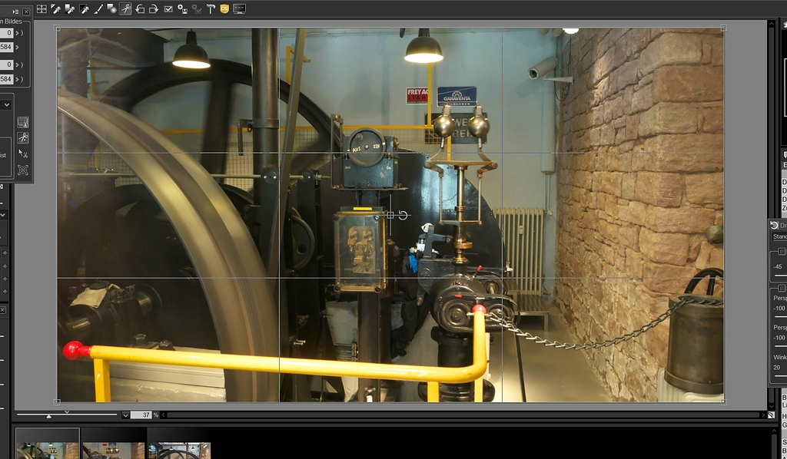Open the dropdown in the left crop panel
This screenshot has width=787, height=459.
6,103
